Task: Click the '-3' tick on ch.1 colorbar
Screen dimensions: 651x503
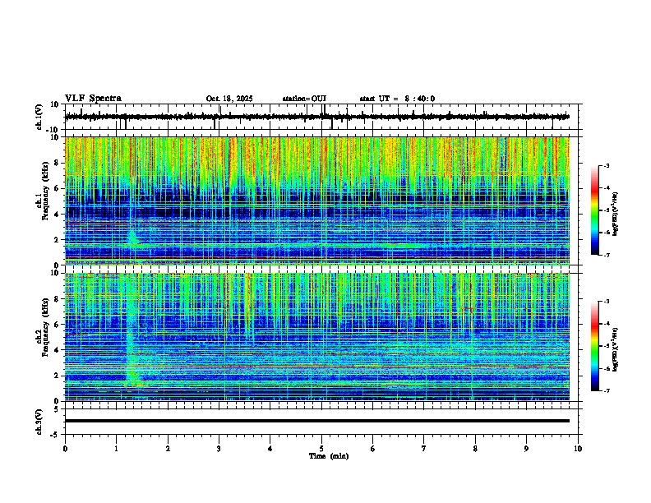Action: (x=607, y=165)
